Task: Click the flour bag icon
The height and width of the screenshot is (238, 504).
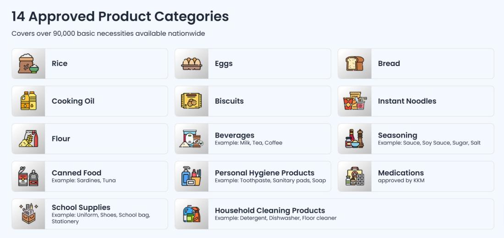Action: 28,138
